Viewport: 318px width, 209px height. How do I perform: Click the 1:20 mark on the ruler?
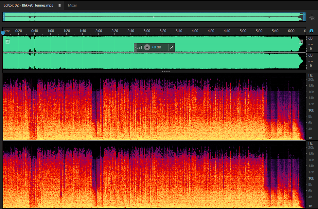tap(67, 31)
